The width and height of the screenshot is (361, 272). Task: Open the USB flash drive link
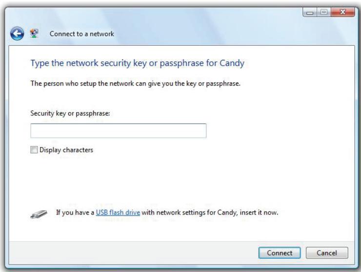tap(118, 213)
